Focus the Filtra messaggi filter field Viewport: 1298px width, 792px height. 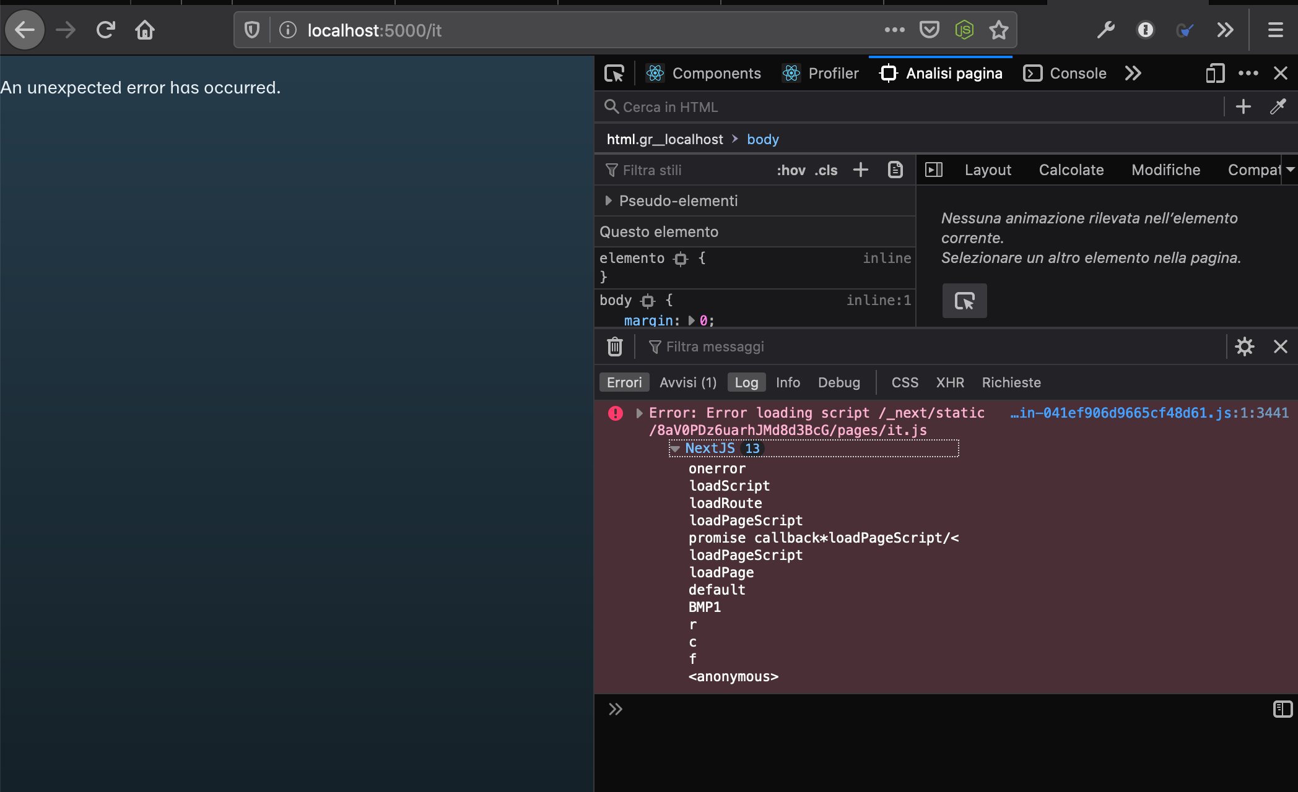(x=935, y=347)
